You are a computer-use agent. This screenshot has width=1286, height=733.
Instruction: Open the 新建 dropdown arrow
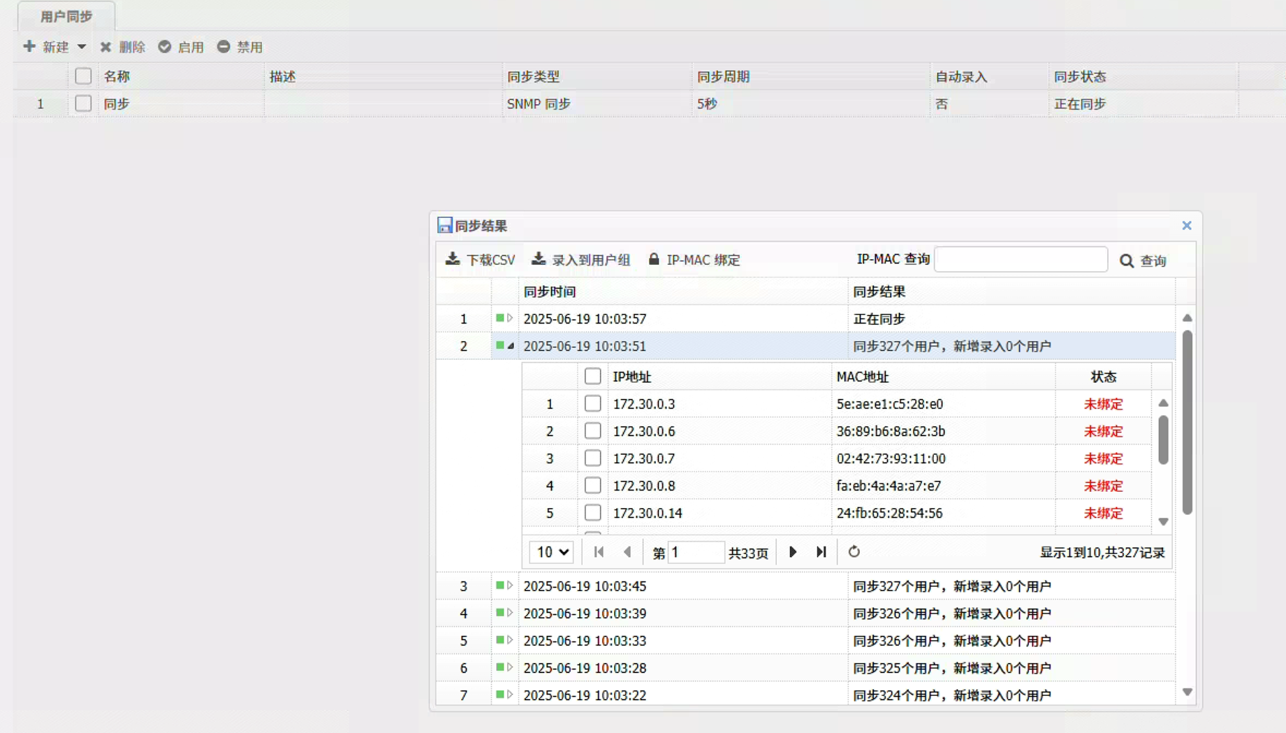click(x=82, y=47)
